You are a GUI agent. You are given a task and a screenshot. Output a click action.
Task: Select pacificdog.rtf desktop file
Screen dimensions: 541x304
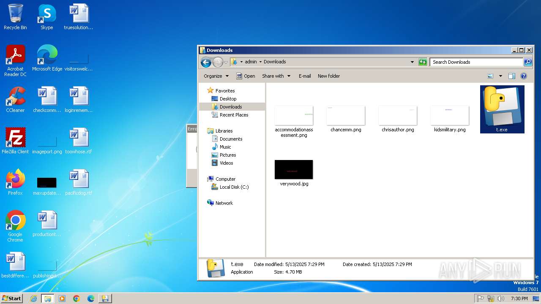[79, 182]
